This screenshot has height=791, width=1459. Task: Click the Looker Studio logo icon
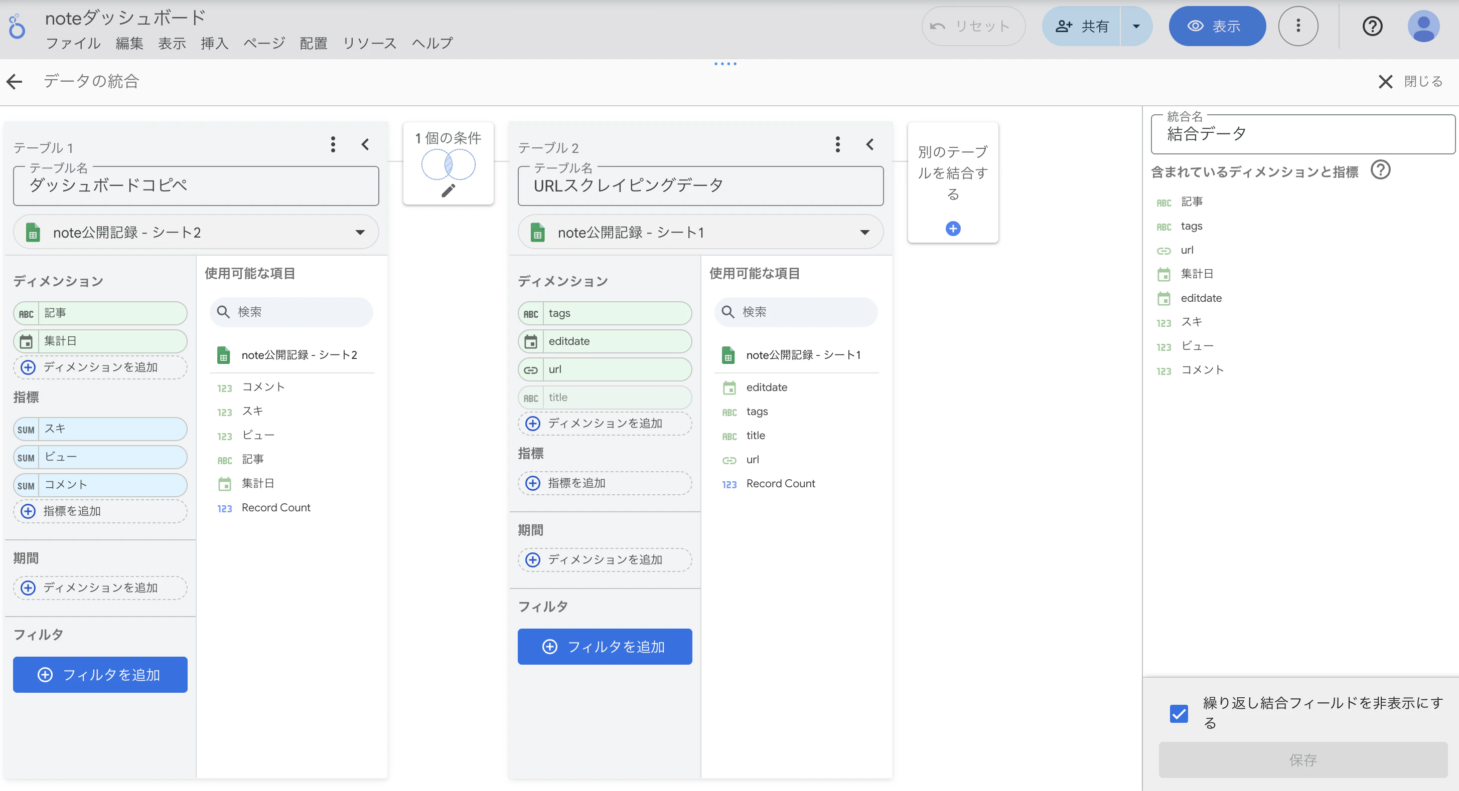[17, 27]
